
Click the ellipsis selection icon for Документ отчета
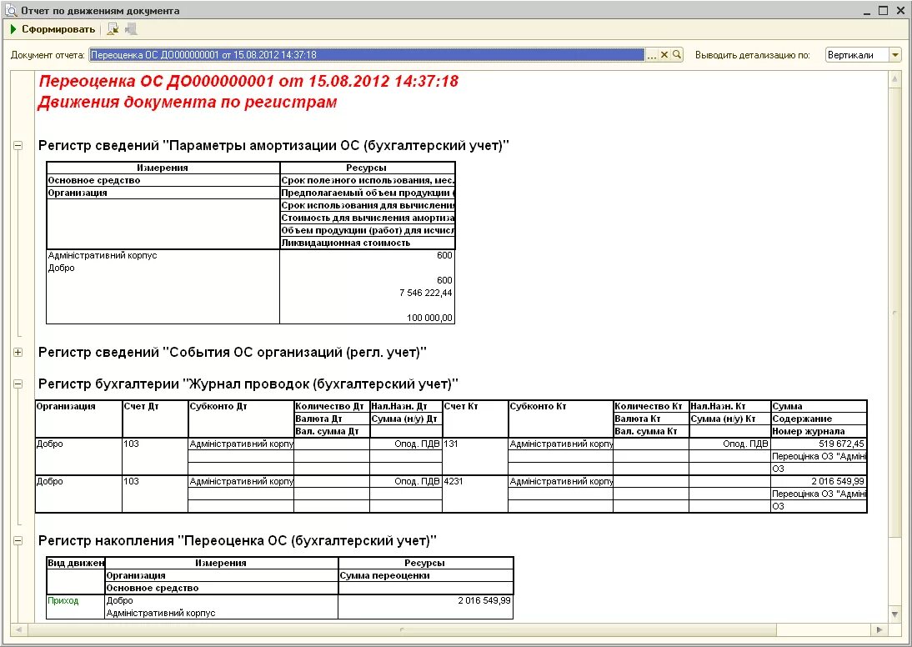(653, 53)
